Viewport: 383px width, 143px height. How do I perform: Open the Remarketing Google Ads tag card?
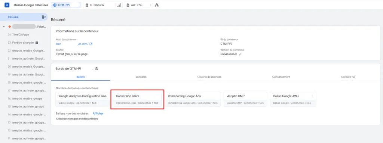[x=193, y=99]
